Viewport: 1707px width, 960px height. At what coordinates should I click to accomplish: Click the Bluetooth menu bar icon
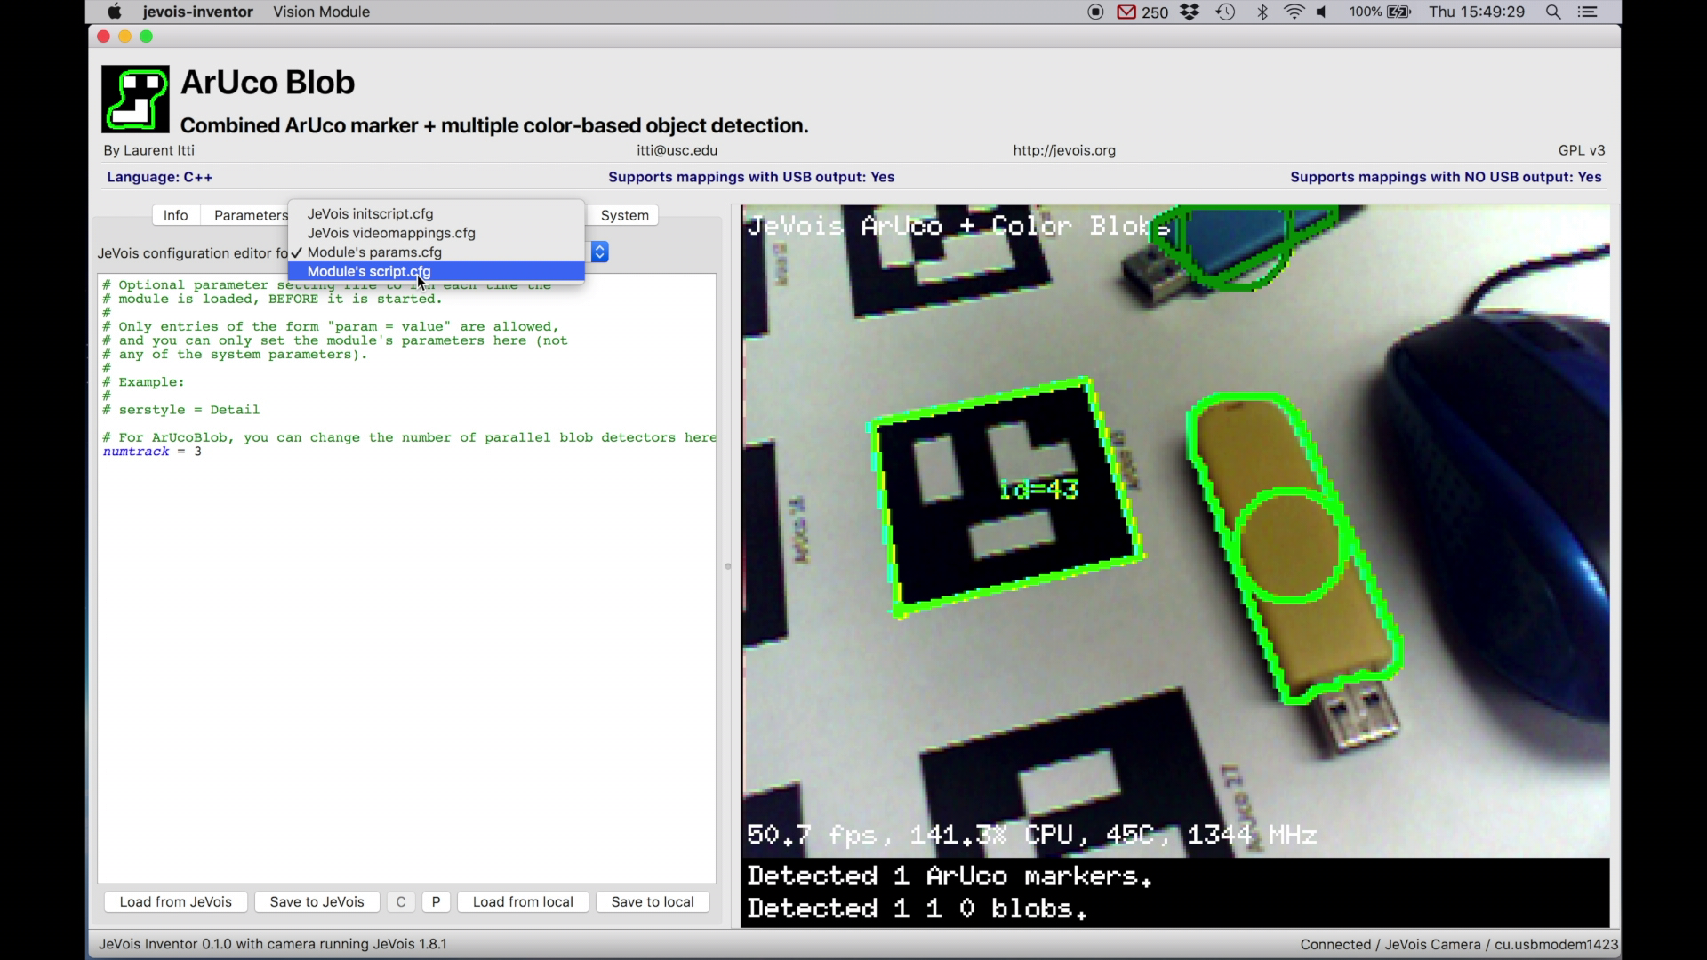pyautogui.click(x=1262, y=12)
